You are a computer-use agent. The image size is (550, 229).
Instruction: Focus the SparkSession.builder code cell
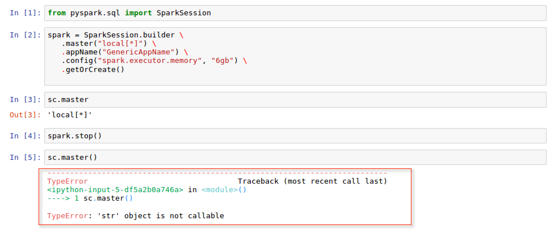[295, 56]
